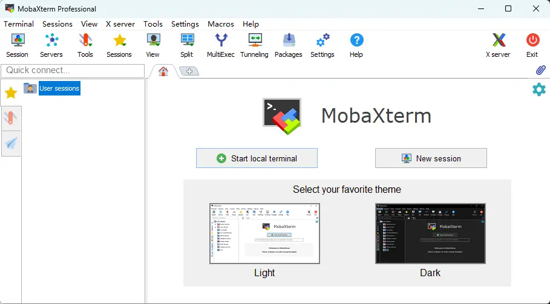Open the Tunneling toolbar icon

click(255, 40)
